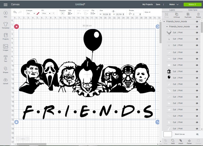Click the Delete trash icon
This screenshot has height=146, width=203.
(x=198, y=14)
